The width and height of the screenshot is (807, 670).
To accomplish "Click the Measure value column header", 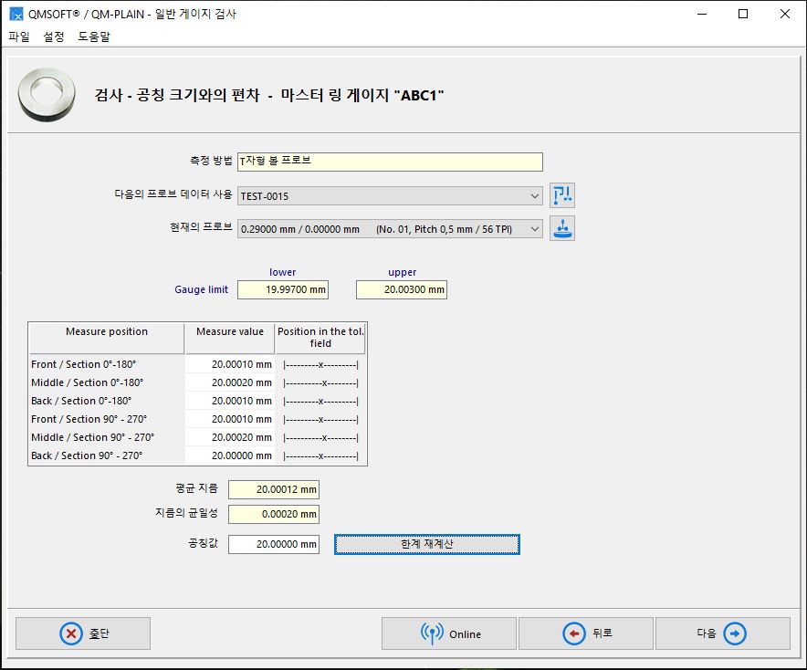I will tap(230, 338).
